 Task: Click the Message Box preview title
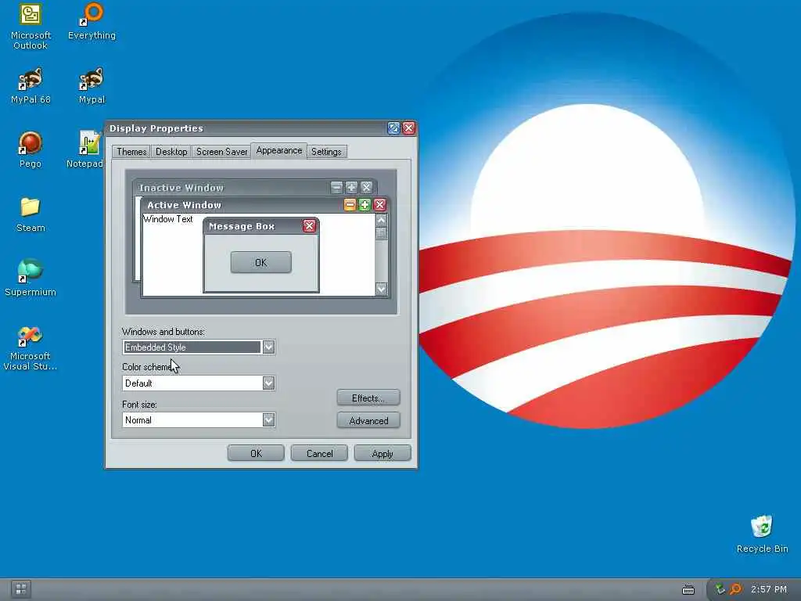coord(242,226)
